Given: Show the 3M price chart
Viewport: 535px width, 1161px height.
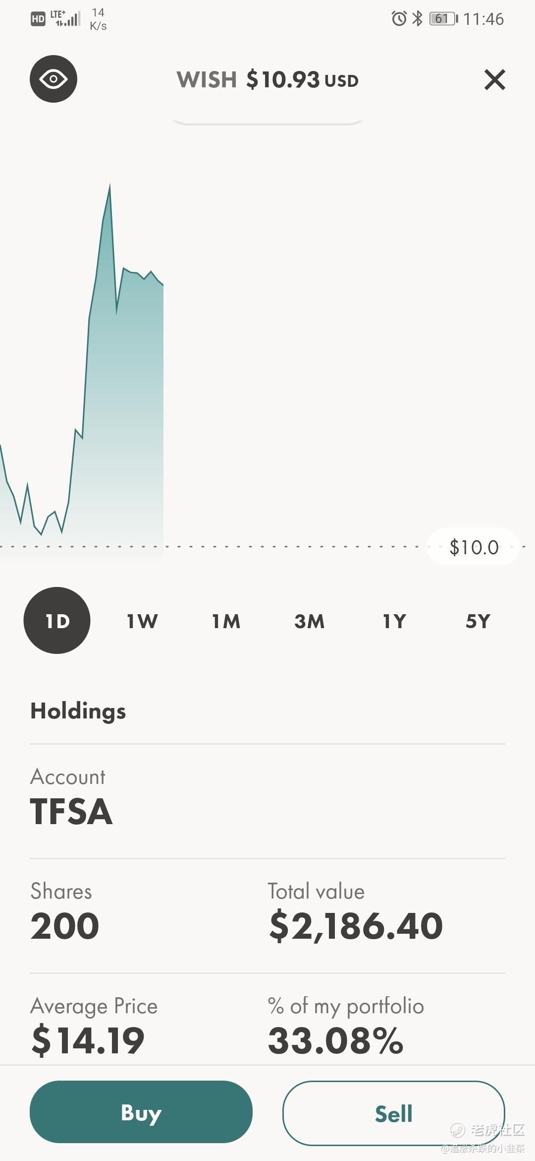Looking at the screenshot, I should (310, 621).
